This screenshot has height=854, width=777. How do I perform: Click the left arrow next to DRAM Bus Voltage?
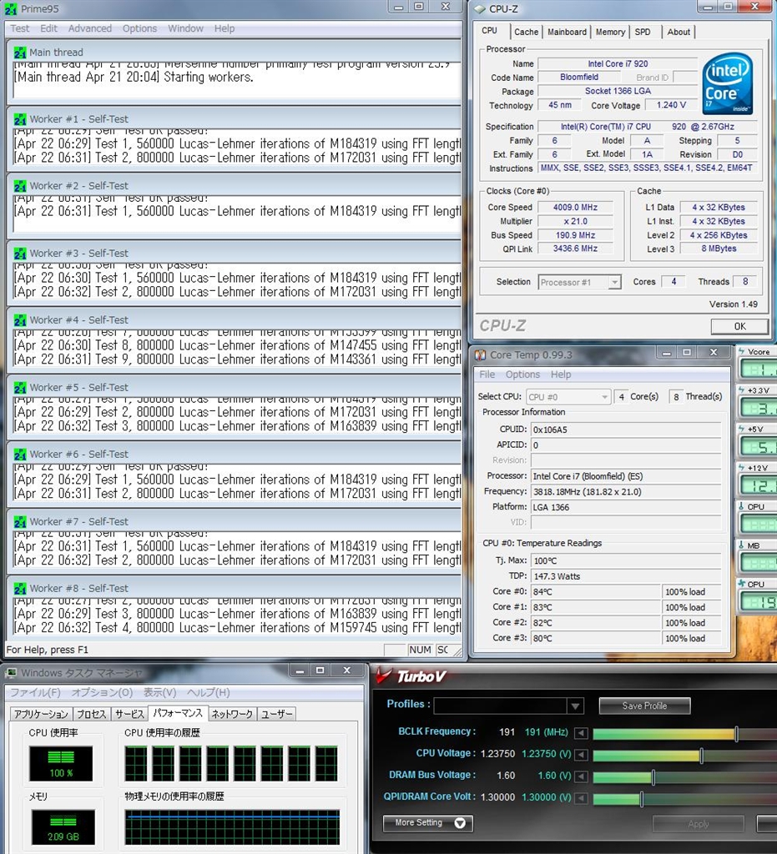581,777
